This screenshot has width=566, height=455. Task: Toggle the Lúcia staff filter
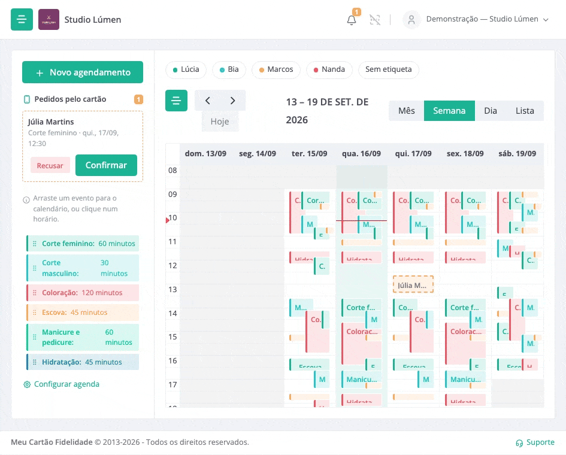[x=186, y=69]
